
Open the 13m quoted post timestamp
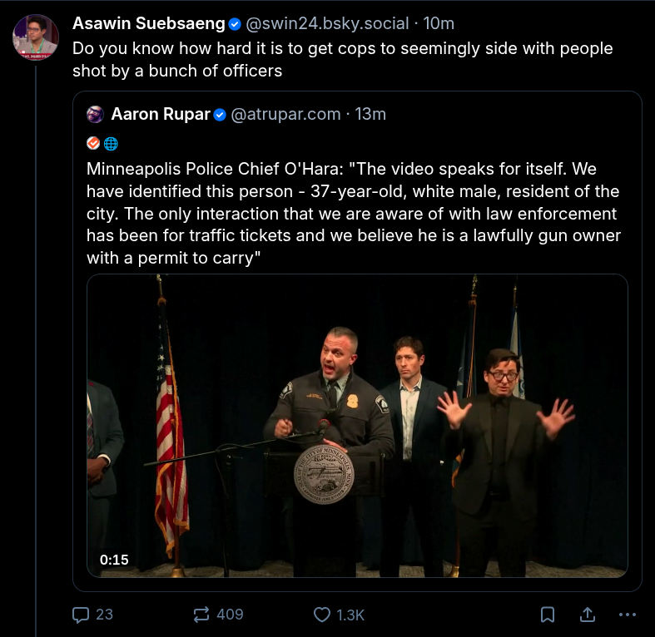click(x=370, y=114)
